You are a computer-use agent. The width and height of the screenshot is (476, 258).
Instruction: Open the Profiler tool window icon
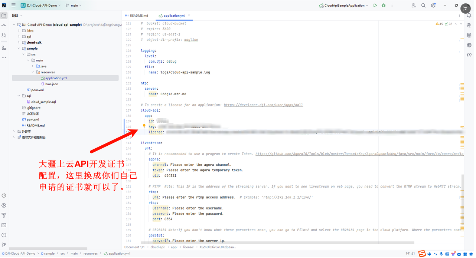pyautogui.click(x=4, y=196)
